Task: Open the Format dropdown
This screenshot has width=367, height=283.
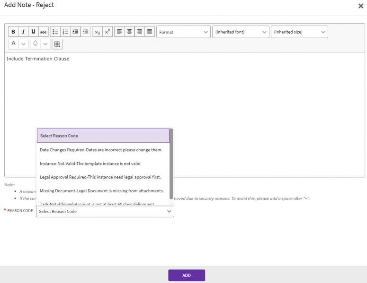Action: [x=183, y=32]
